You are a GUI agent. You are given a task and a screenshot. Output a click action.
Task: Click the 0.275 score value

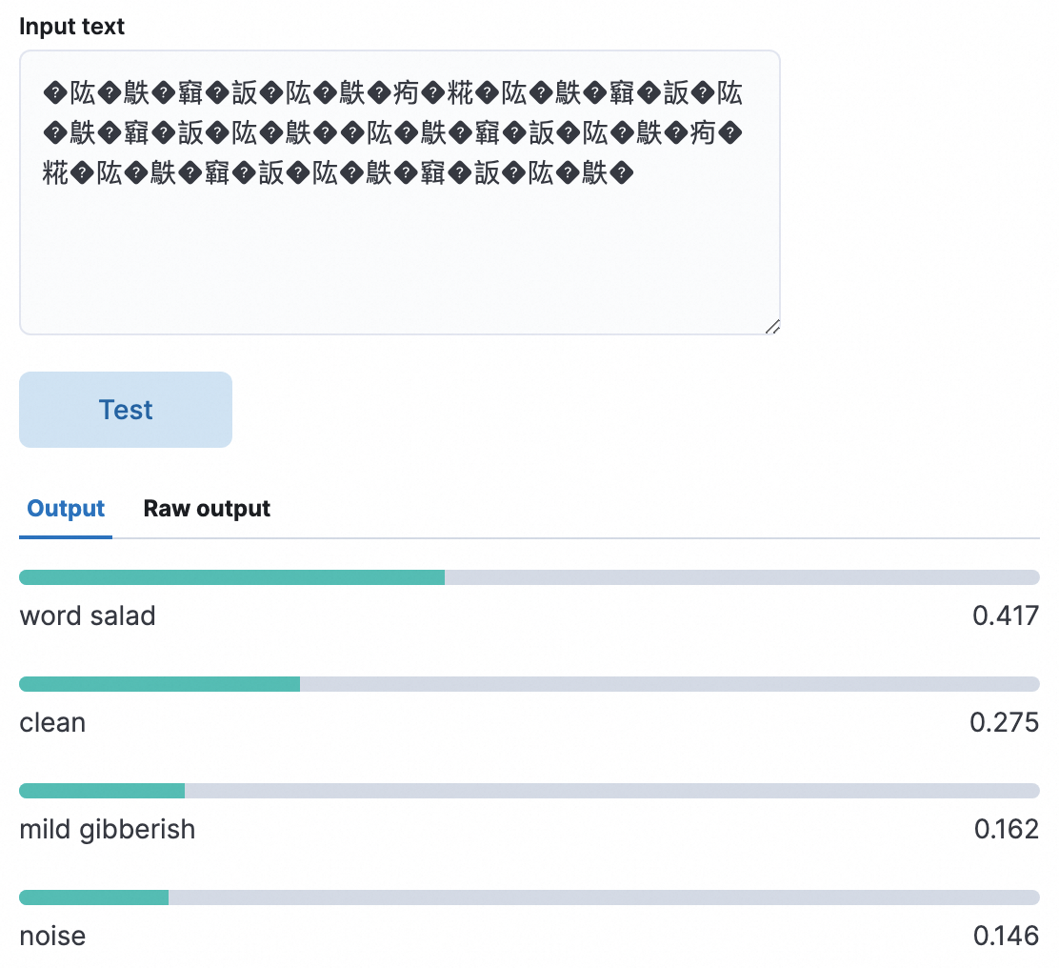(1004, 722)
